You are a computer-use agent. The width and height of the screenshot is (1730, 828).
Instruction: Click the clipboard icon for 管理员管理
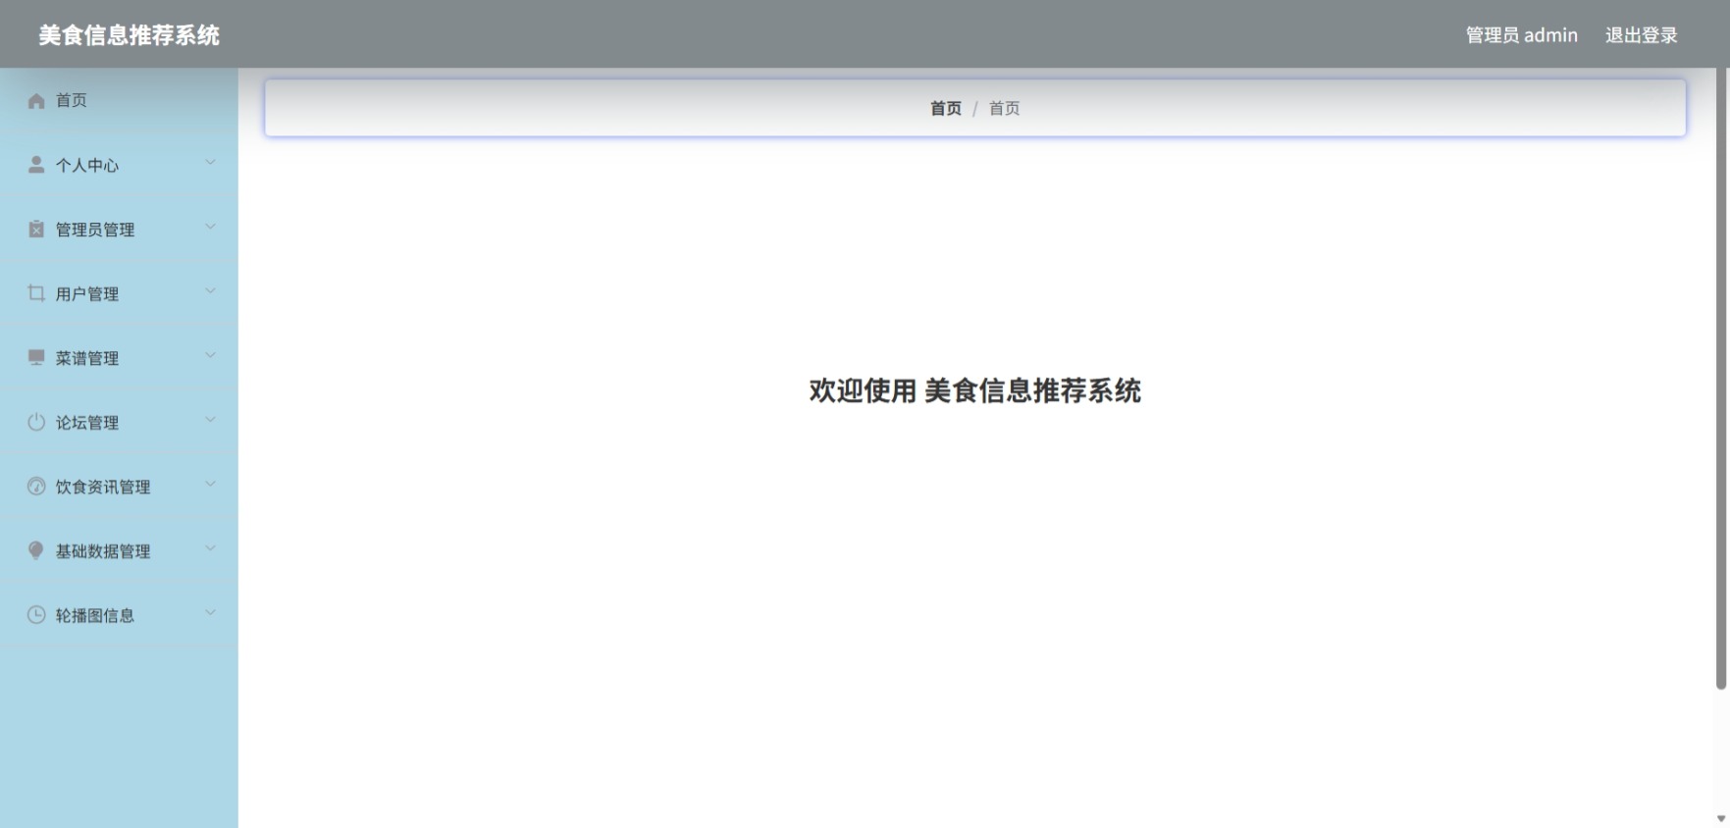pyautogui.click(x=36, y=230)
